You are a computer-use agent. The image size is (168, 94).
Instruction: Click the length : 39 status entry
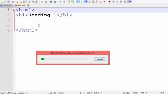51,93
